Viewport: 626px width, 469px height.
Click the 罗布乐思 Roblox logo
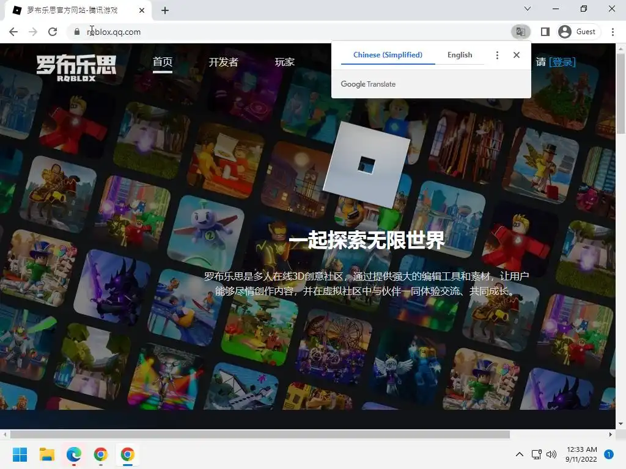(x=76, y=68)
